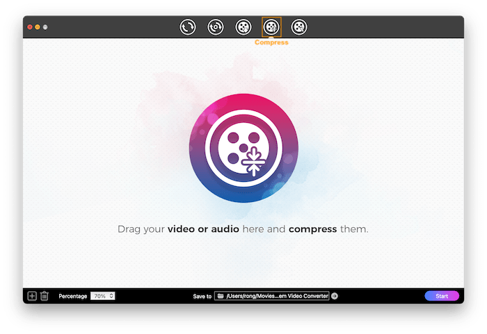The height and width of the screenshot is (334, 487).
Task: Click the large central compress film-reel icon
Action: [x=243, y=151]
